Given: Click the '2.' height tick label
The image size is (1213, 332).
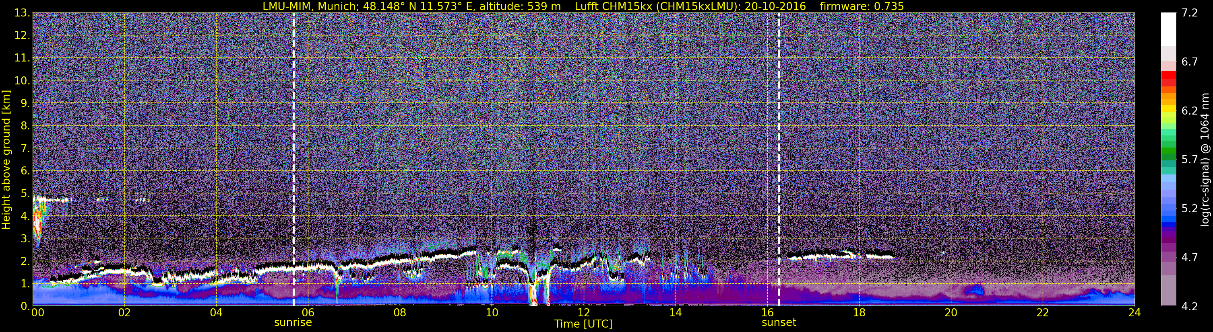Looking at the screenshot, I should tap(25, 261).
